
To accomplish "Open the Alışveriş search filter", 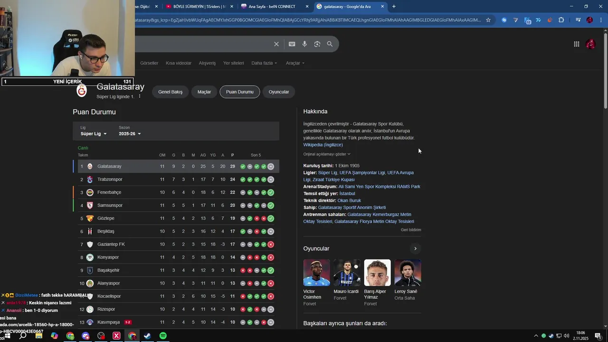I will [x=207, y=63].
